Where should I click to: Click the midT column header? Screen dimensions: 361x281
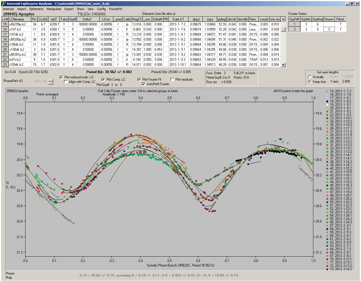[x=54, y=19]
